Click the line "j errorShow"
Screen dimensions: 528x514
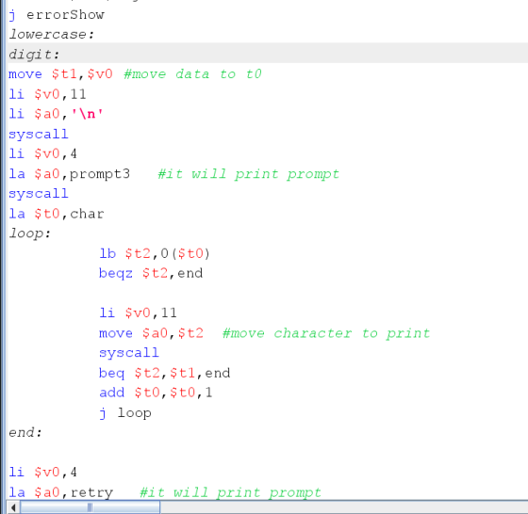click(x=57, y=15)
